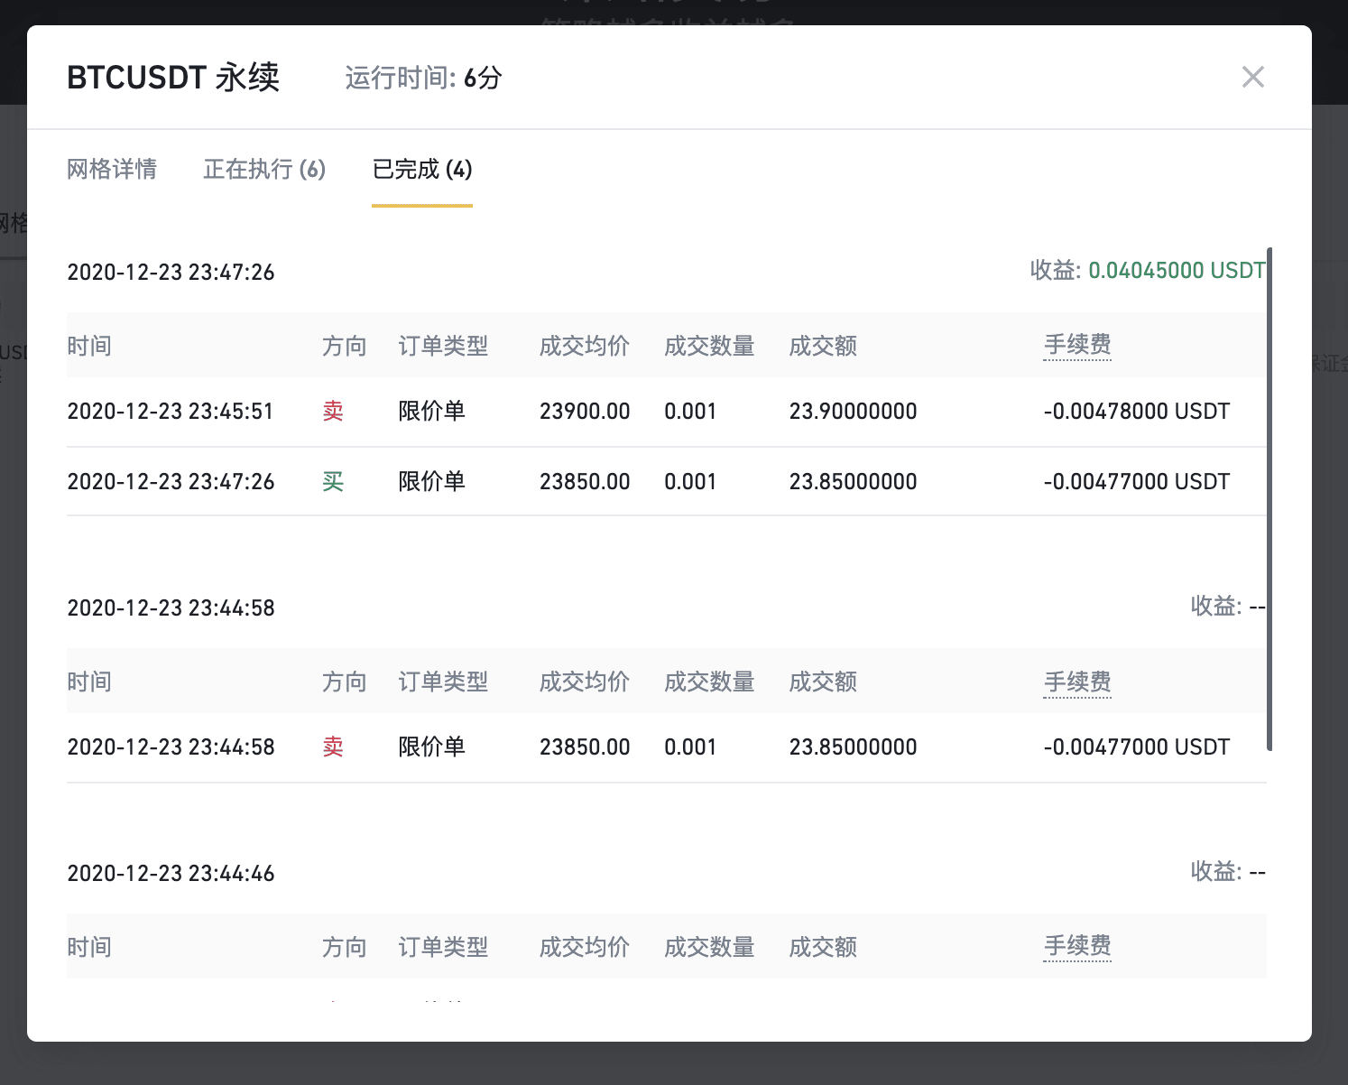1348x1085 pixels.
Task: Click 限价单 in the 23:45:51 row
Action: pos(431,411)
